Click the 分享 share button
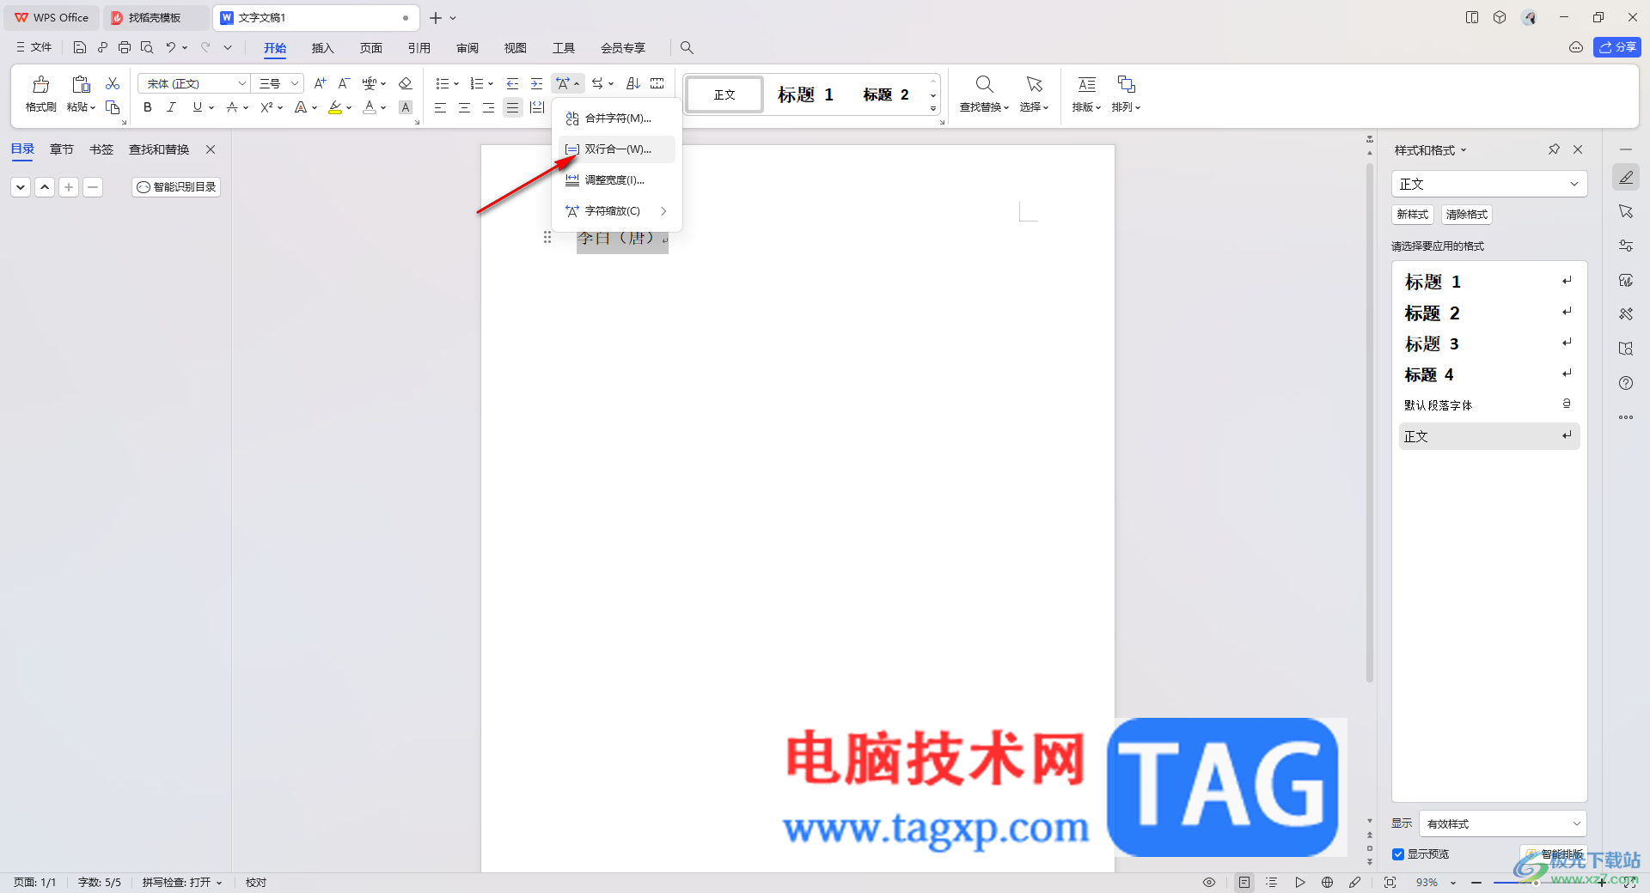 point(1617,47)
